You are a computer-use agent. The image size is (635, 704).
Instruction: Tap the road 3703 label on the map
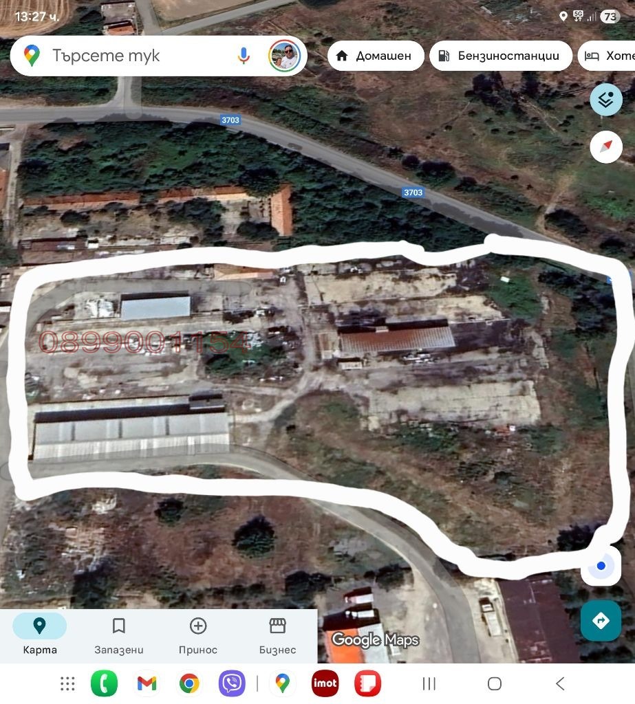pos(230,120)
